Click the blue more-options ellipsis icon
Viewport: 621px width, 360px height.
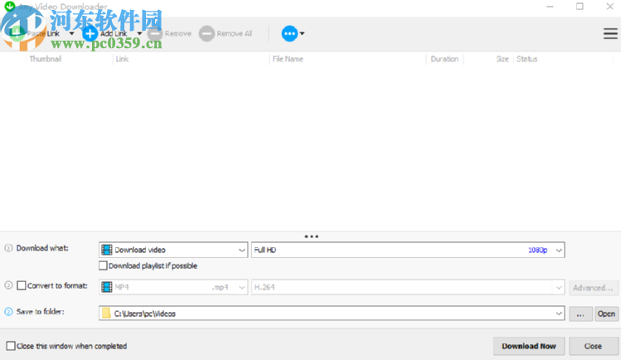click(289, 34)
